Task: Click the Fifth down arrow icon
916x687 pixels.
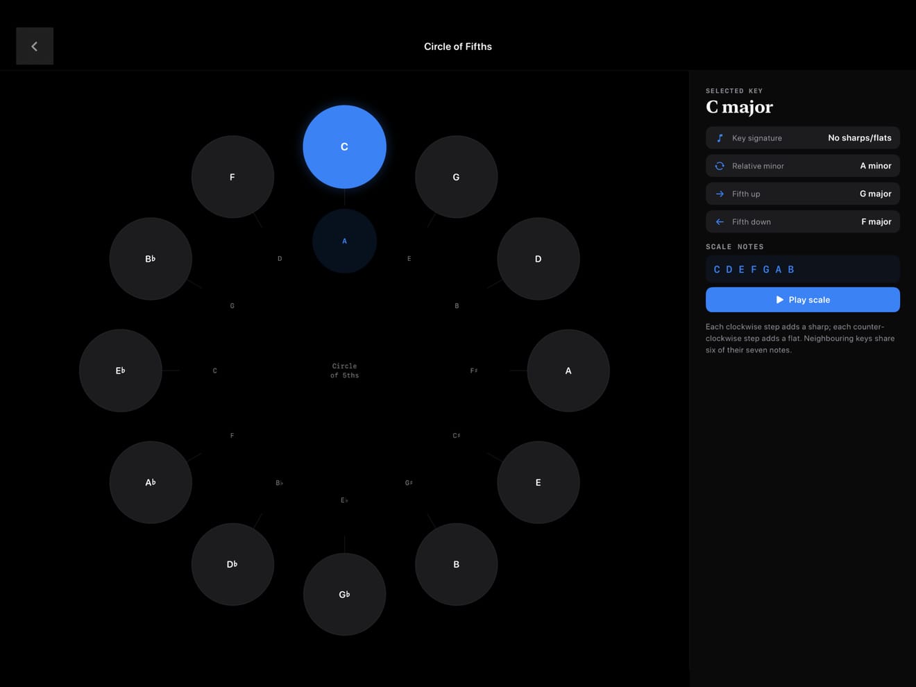Action: [720, 221]
